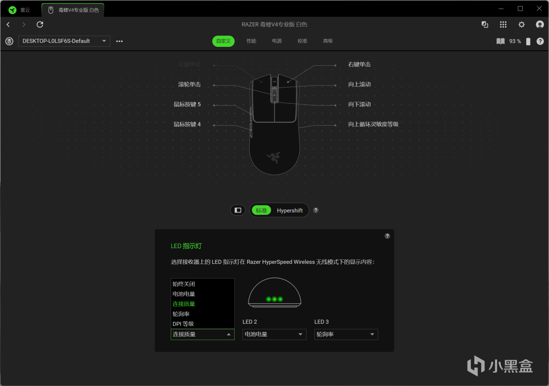Viewport: 549px width, 386px height.
Task: Go back using the back arrow
Action: (x=8, y=24)
